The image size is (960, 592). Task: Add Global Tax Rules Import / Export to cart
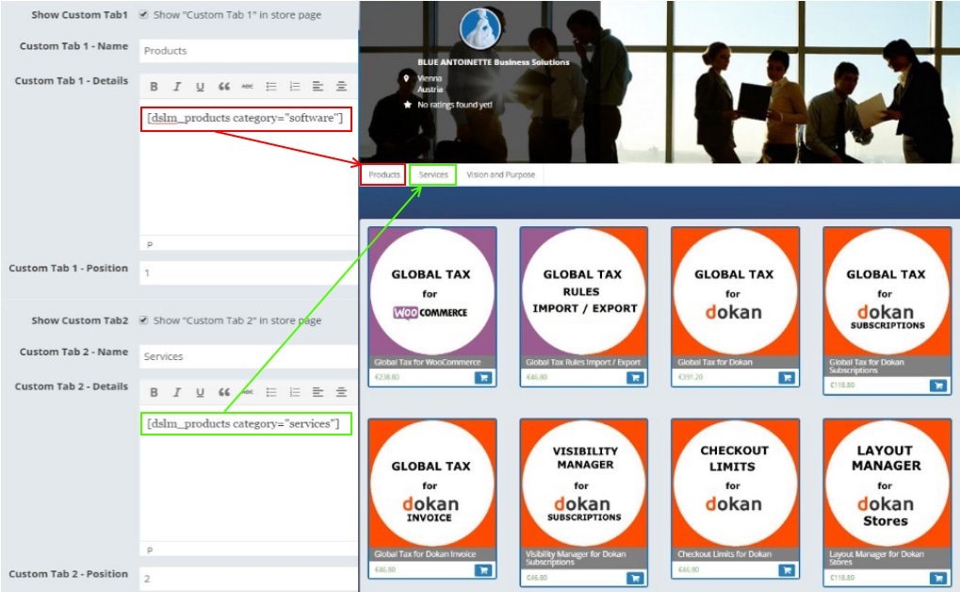click(x=635, y=377)
